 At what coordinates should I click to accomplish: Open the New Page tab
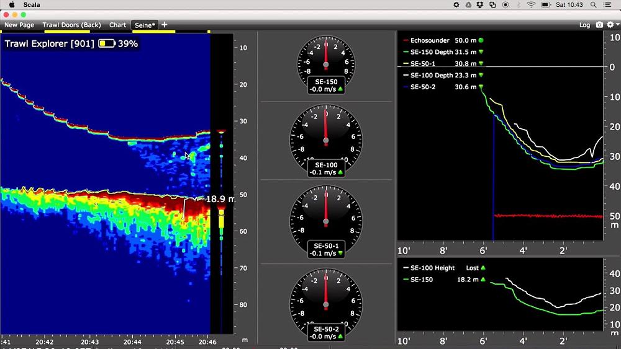[19, 25]
